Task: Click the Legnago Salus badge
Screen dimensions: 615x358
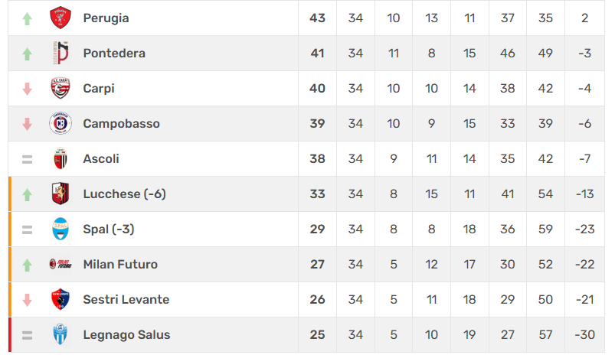Action: pyautogui.click(x=61, y=334)
